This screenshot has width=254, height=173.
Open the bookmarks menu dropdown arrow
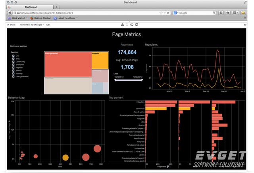click(x=237, y=13)
